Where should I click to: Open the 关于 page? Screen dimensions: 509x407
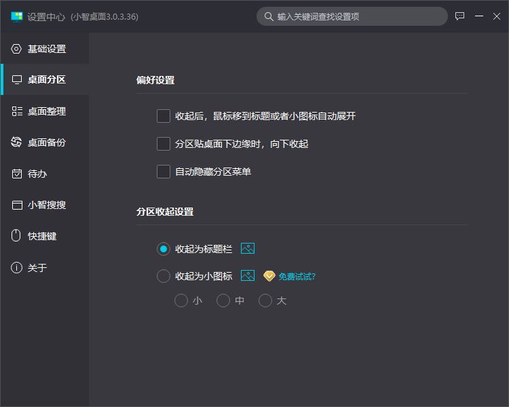(45, 268)
